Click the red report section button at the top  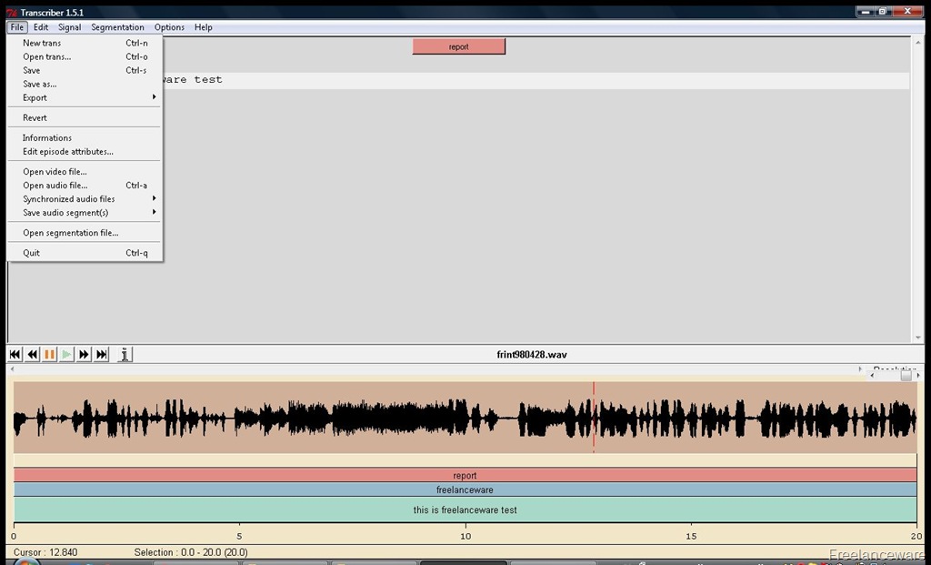tap(459, 46)
